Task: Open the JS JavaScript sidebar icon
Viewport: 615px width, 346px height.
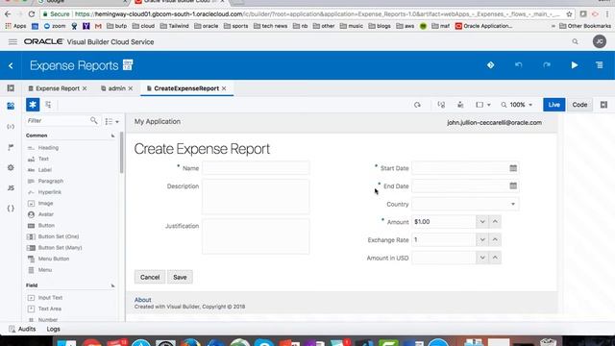Action: coord(11,188)
